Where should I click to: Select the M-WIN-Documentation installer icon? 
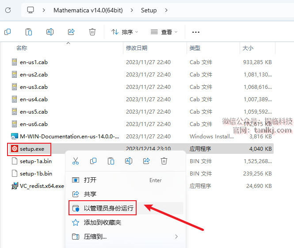pyautogui.click(x=15, y=136)
